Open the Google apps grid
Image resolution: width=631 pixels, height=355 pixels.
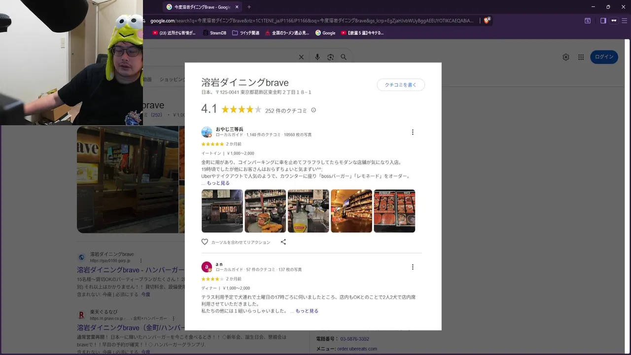[x=581, y=57]
